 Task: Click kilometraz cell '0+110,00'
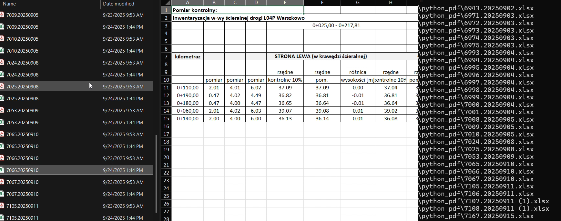pos(188,87)
